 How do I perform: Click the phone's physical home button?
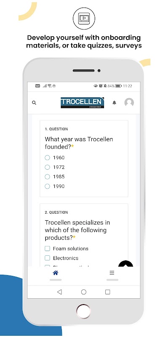83,311
